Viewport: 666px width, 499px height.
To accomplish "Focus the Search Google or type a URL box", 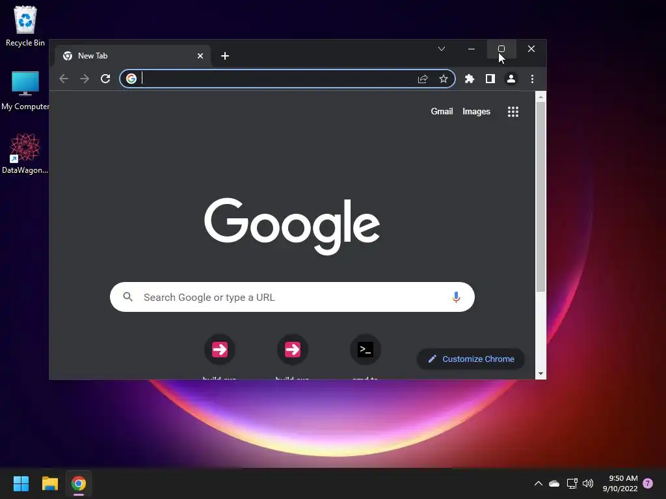I will 292,297.
